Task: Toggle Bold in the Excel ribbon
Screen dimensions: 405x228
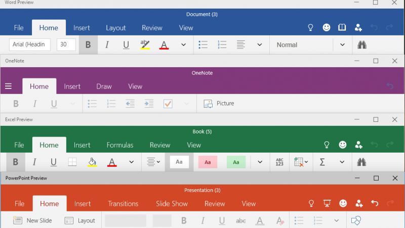Action: tap(16, 162)
